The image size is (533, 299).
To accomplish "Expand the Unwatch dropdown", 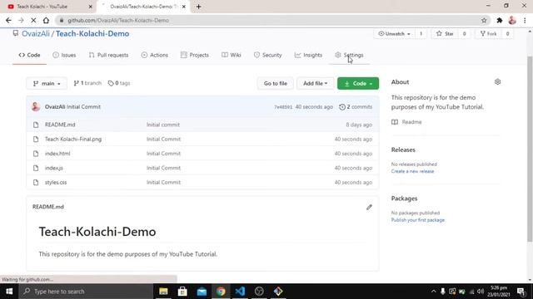I will (x=394, y=33).
